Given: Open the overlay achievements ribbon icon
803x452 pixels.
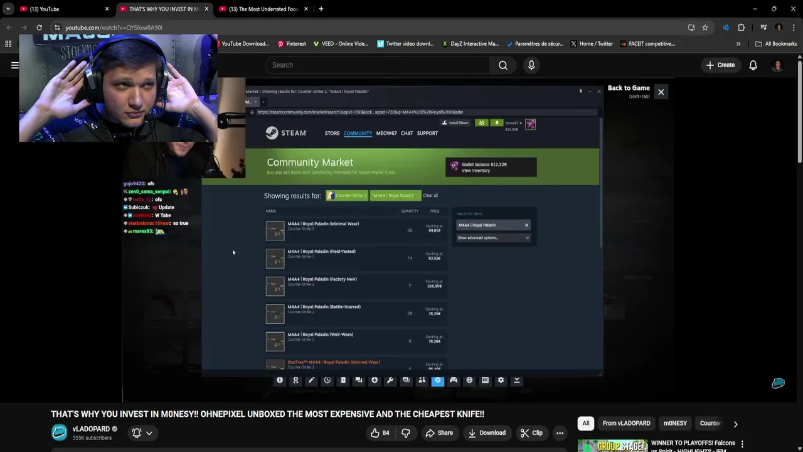Looking at the screenshot, I should point(295,380).
